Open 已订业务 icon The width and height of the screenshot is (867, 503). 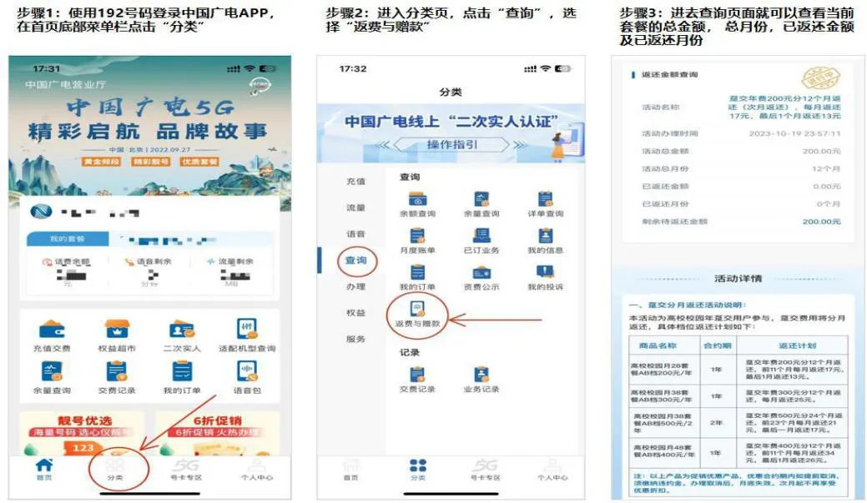(481, 236)
